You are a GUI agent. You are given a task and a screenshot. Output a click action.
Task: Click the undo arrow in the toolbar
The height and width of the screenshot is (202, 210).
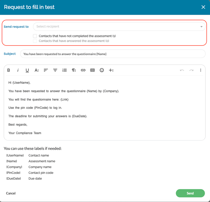pos(182,70)
